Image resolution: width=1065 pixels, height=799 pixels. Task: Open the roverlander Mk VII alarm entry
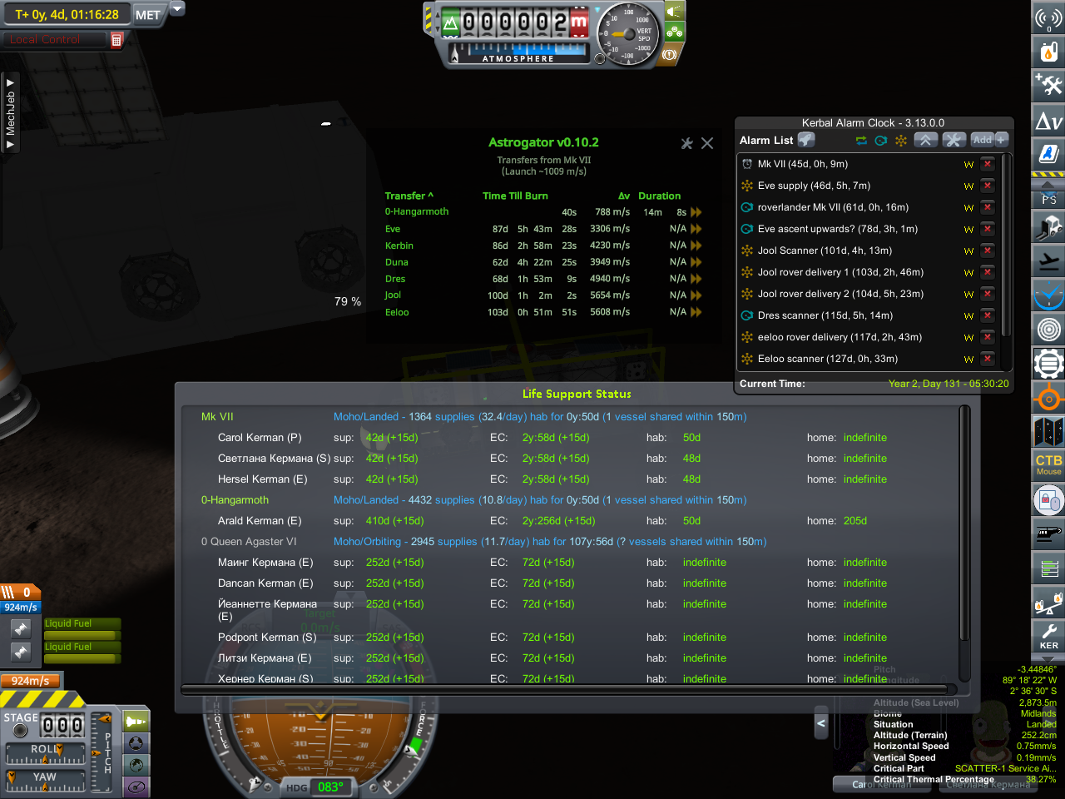[x=833, y=207]
